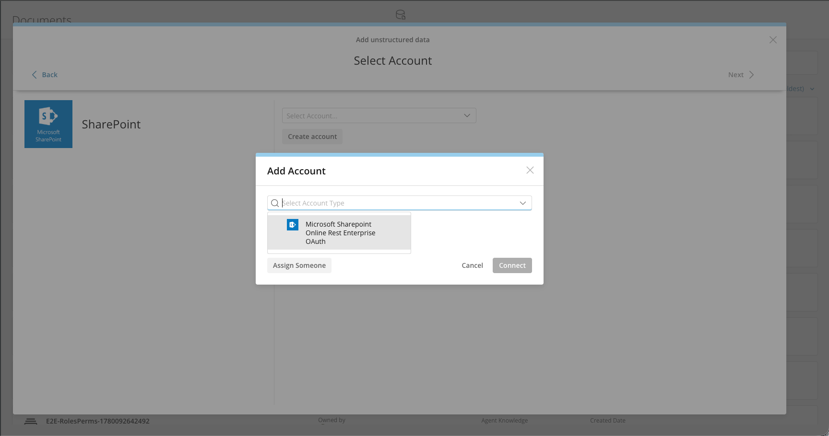829x436 pixels.
Task: Click the Owned by column label
Action: click(x=332, y=420)
